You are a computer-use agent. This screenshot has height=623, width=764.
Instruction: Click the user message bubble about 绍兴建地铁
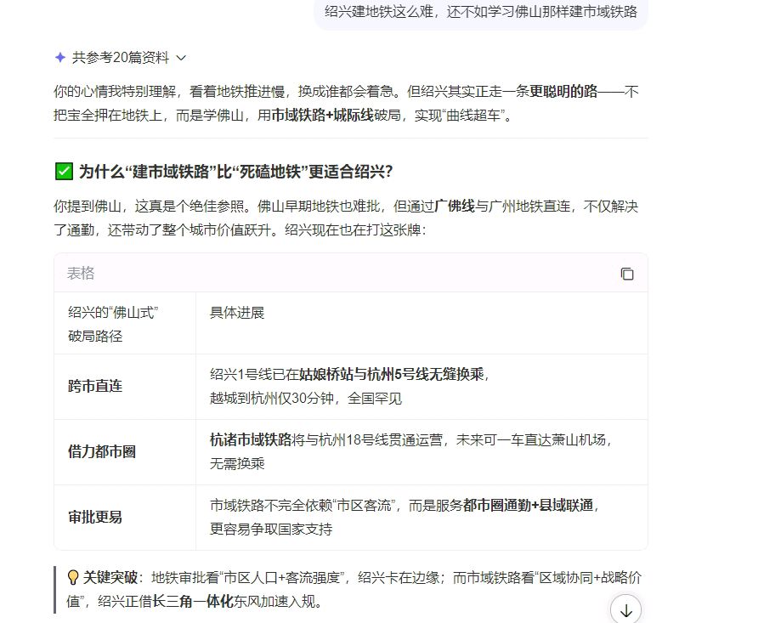(480, 12)
